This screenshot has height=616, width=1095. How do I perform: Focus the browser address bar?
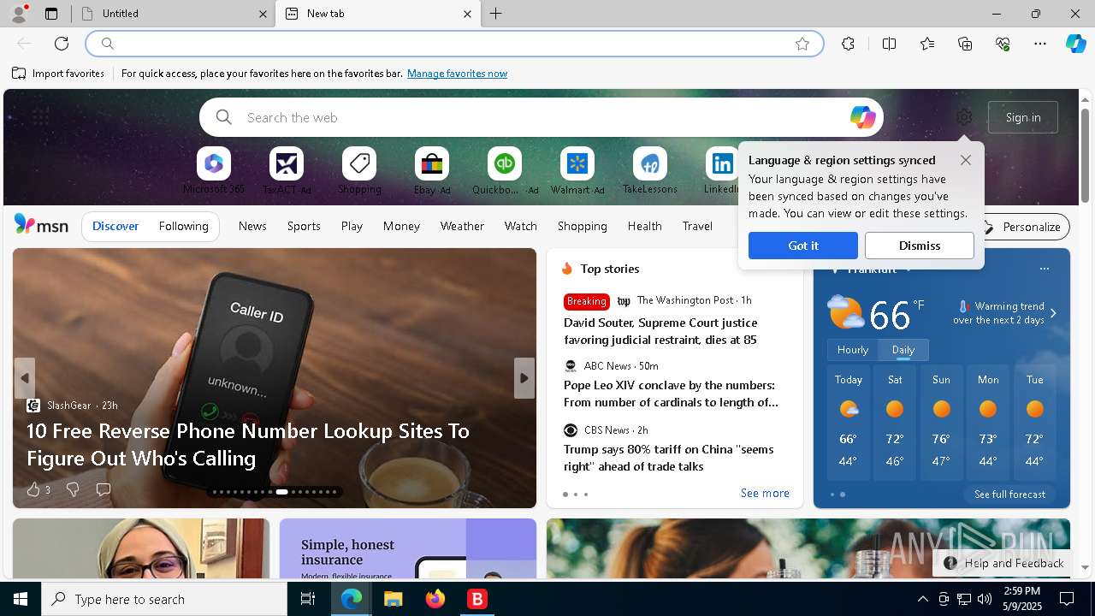tap(453, 44)
